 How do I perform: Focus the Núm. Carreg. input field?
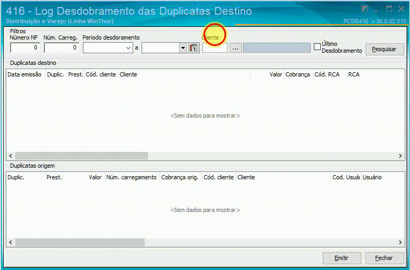tap(61, 48)
